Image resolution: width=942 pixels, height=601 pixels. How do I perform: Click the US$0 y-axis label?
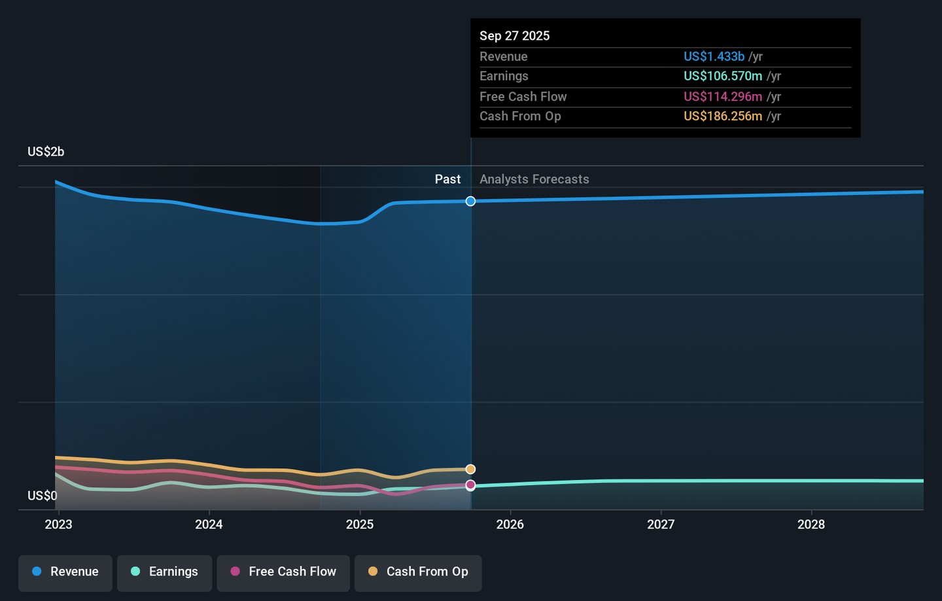pos(43,496)
